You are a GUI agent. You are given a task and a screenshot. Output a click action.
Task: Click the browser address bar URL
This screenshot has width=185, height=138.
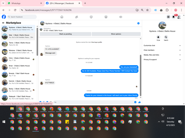pos(48,10)
